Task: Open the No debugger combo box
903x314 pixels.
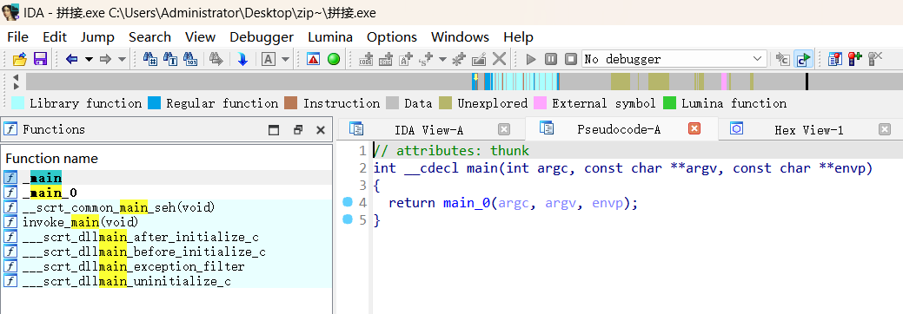Action: pos(674,59)
